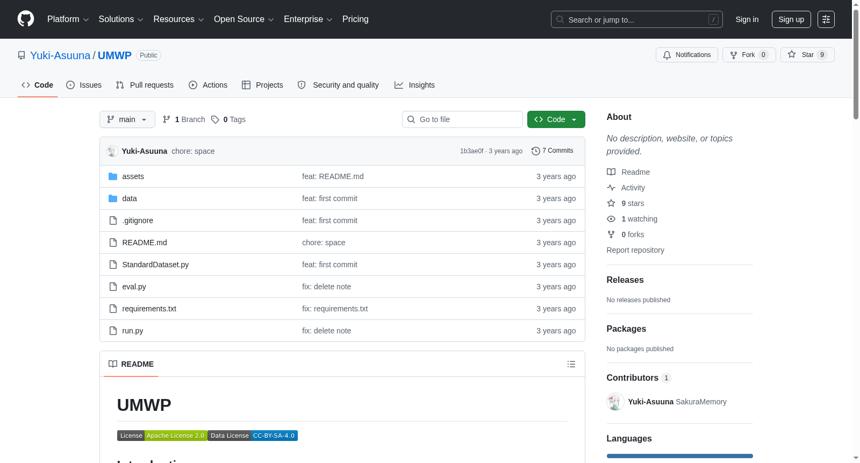This screenshot has height=463, width=860.
Task: Click the book icon next to README tab
Action: point(113,364)
